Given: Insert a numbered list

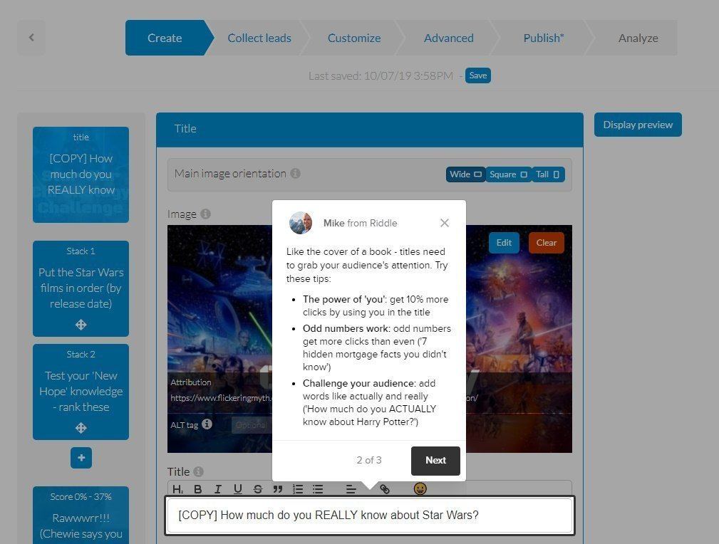Looking at the screenshot, I should (x=298, y=489).
